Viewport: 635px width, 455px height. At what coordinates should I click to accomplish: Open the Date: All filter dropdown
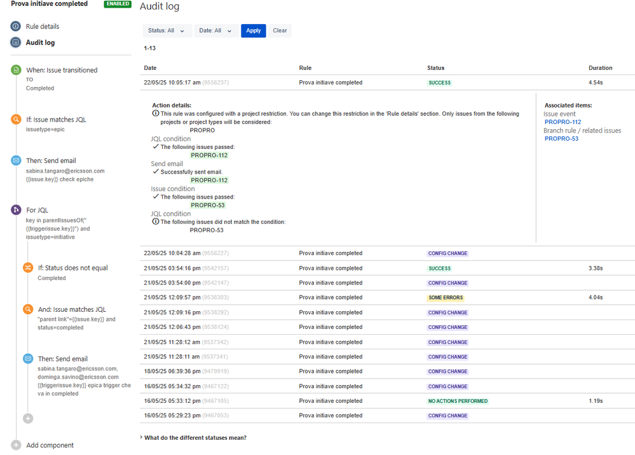point(216,31)
